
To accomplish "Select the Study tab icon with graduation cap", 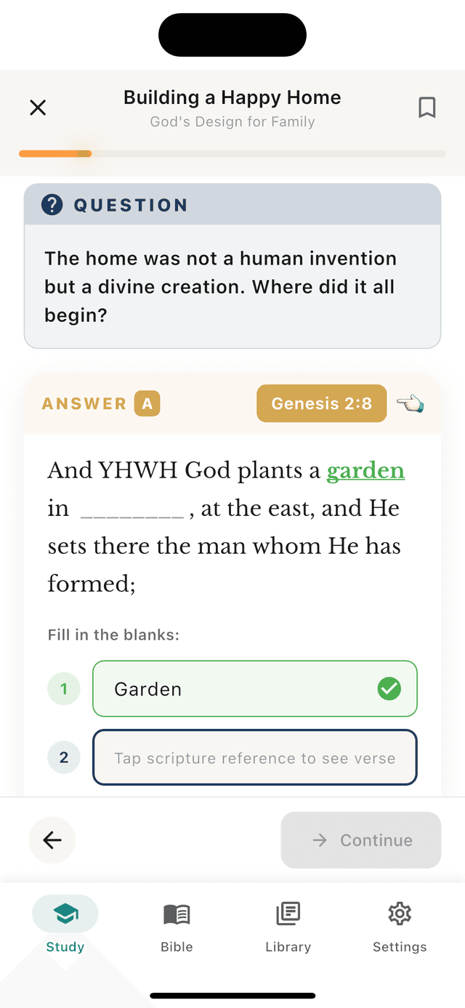I will coord(65,913).
